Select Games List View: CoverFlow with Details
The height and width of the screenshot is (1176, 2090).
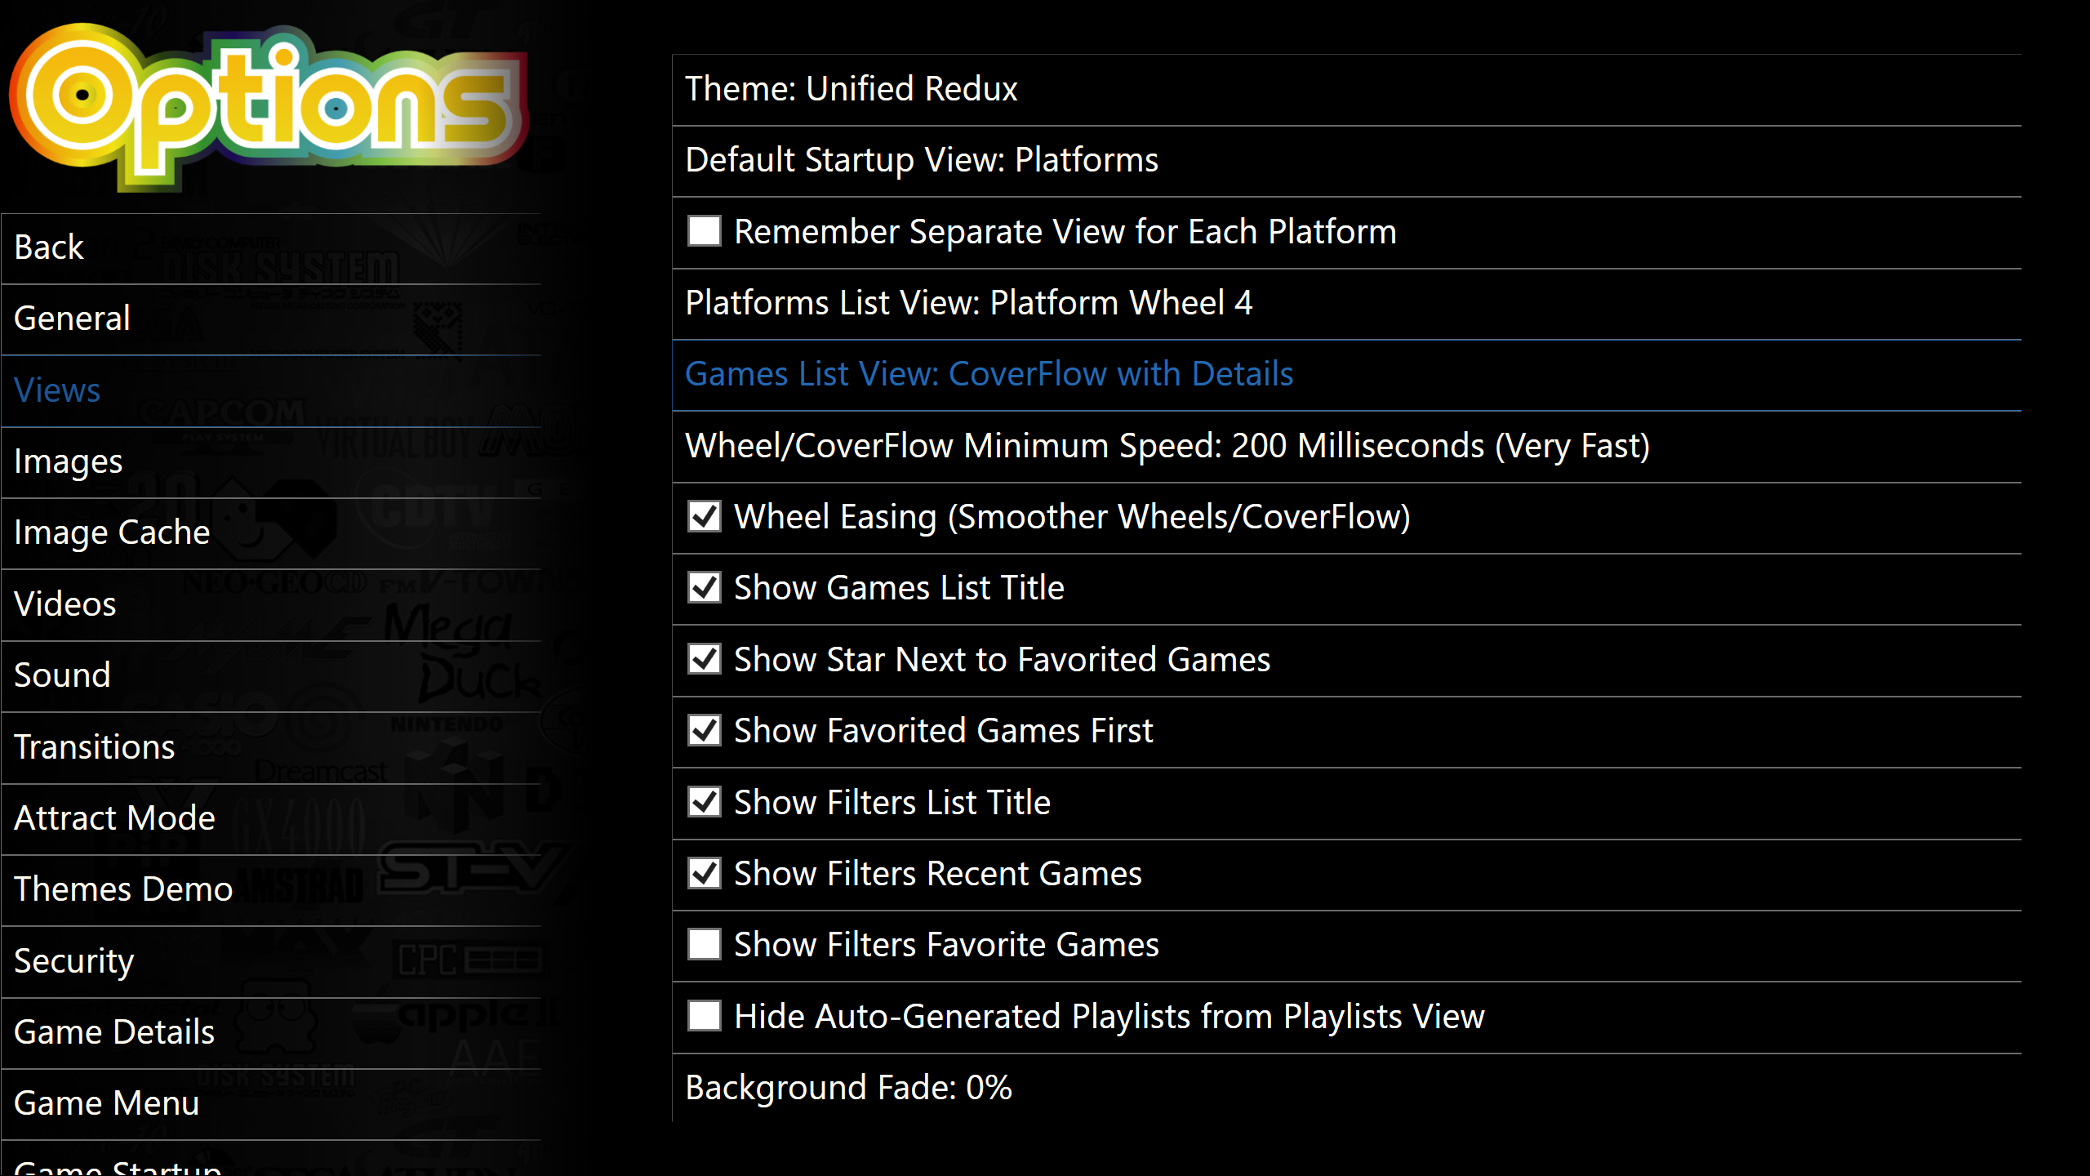coord(1346,375)
